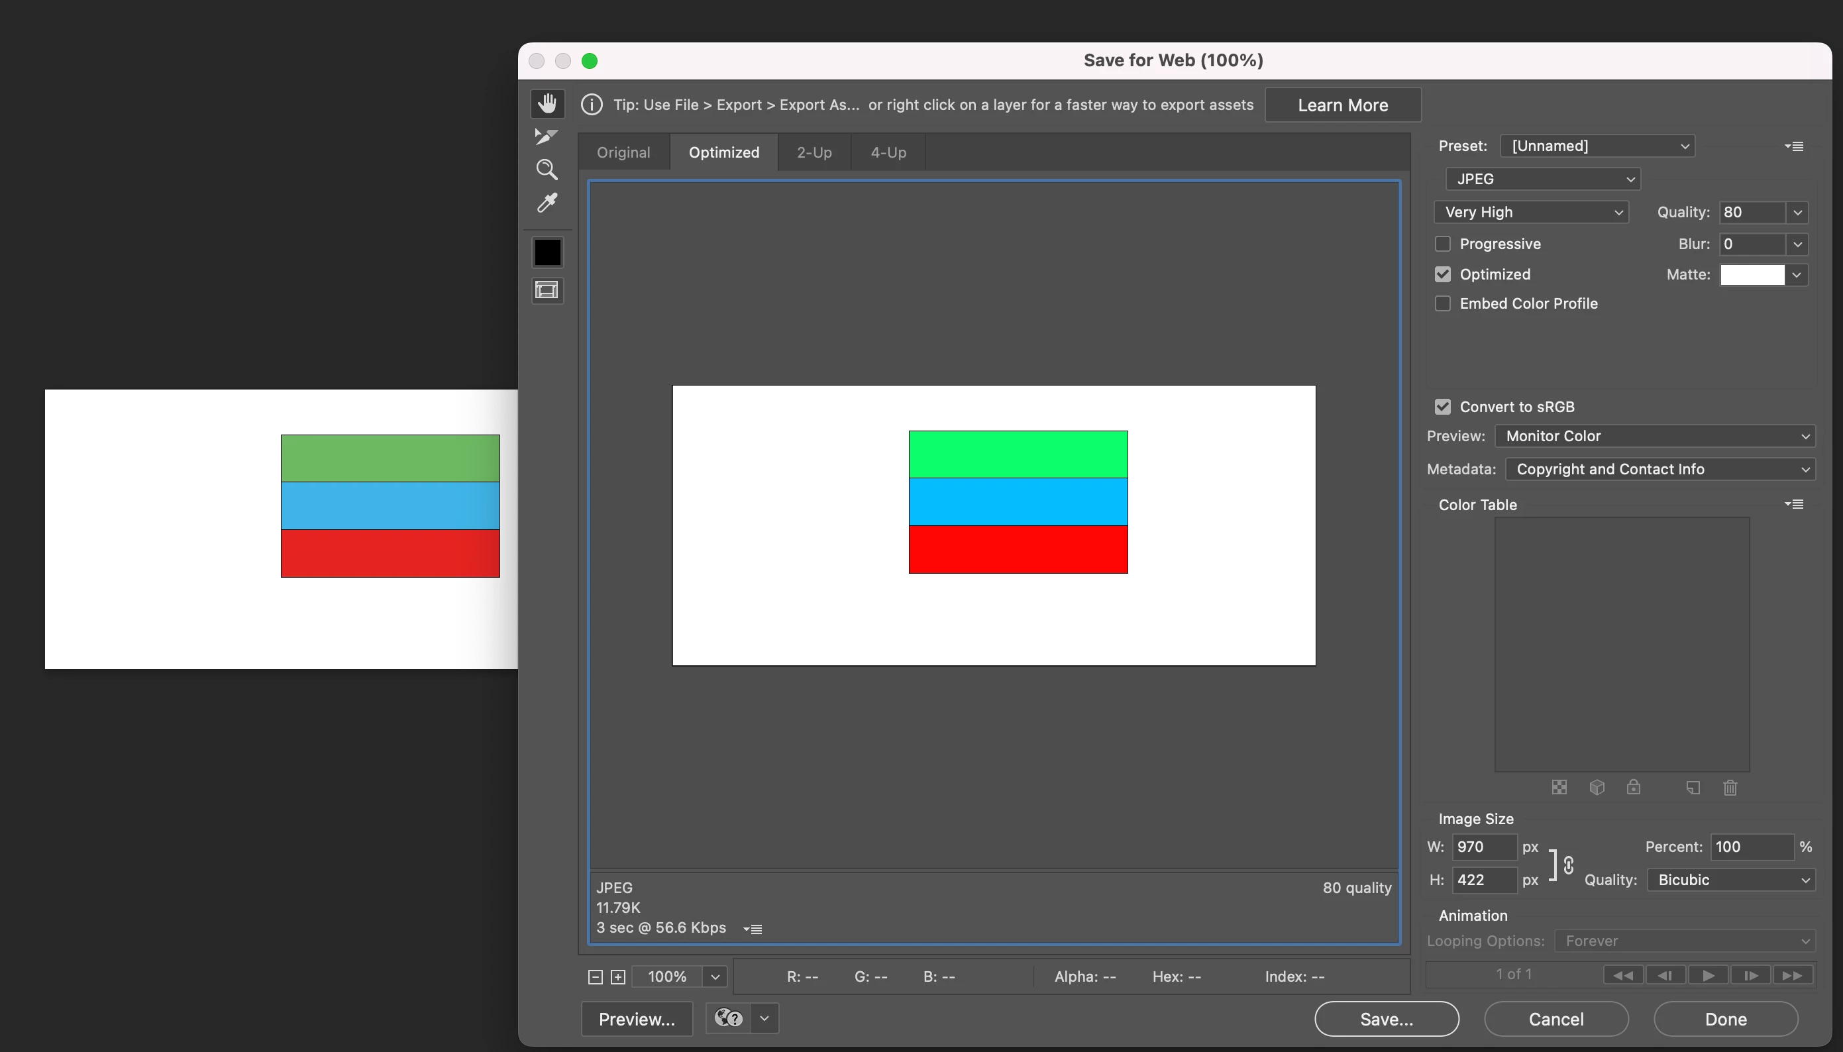Select the Hand tool
This screenshot has height=1052, width=1843.
coord(547,103)
